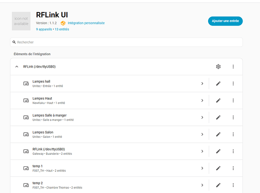Click device icon beside Lampes Salle à manger

coord(26,117)
